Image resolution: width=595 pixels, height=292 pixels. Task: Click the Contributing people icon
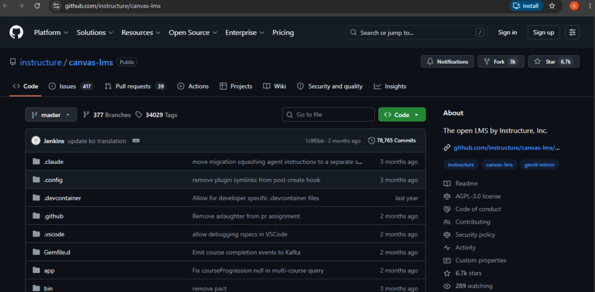click(447, 222)
